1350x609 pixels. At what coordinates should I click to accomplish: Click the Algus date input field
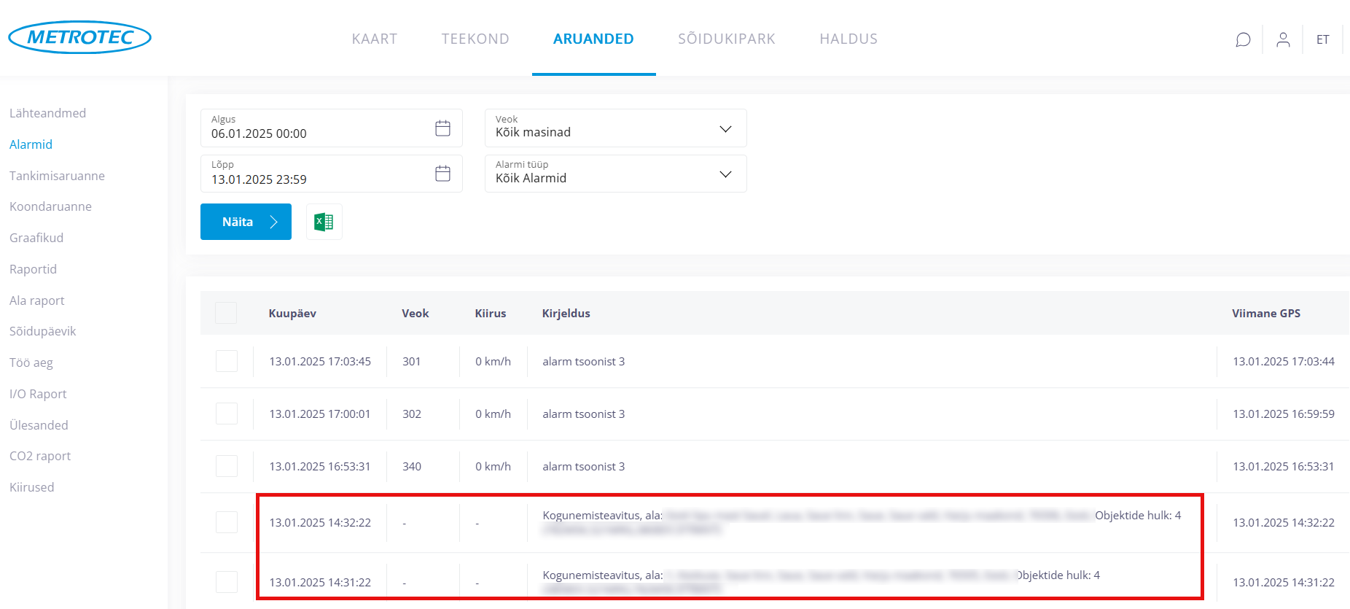point(332,128)
